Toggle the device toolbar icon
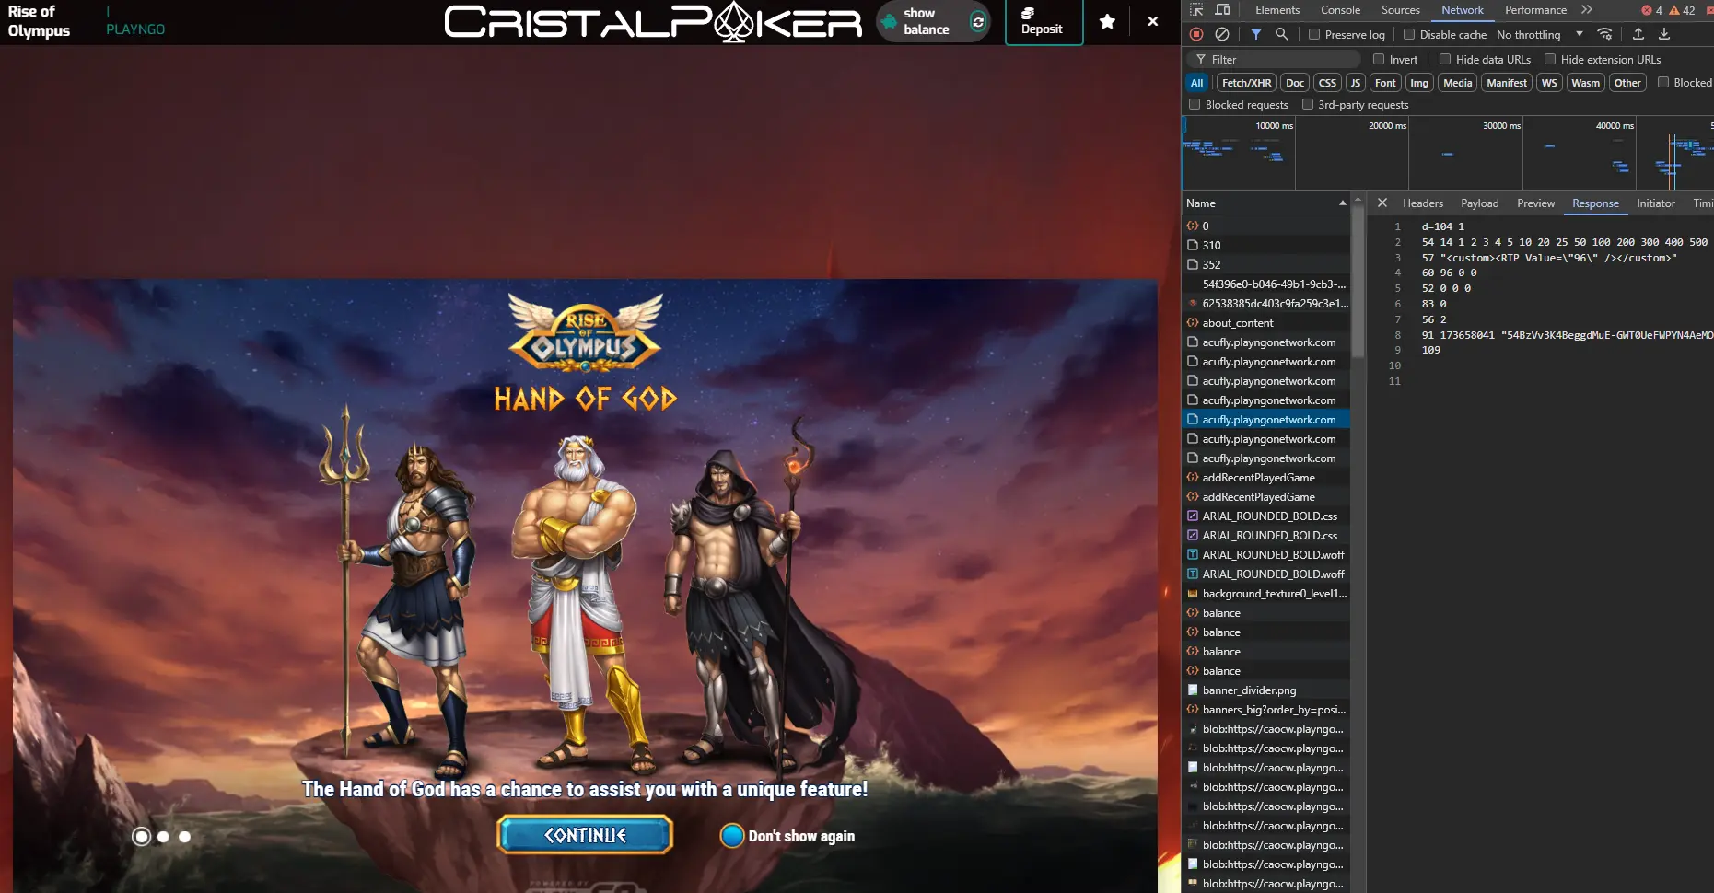Image resolution: width=1714 pixels, height=893 pixels. [x=1223, y=10]
